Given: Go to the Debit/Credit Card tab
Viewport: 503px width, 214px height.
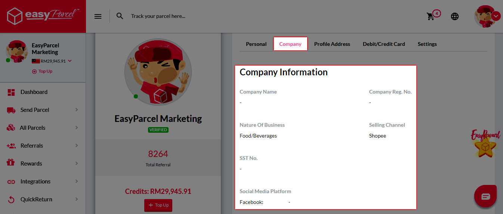Looking at the screenshot, I should pos(384,44).
